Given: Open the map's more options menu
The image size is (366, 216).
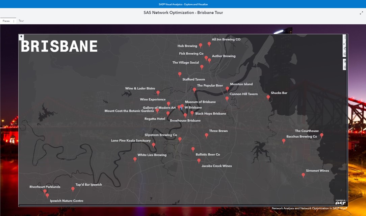Looking at the screenshot, I should click(x=345, y=37).
